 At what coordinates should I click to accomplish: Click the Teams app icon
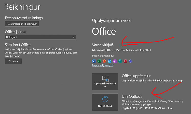point(130,61)
